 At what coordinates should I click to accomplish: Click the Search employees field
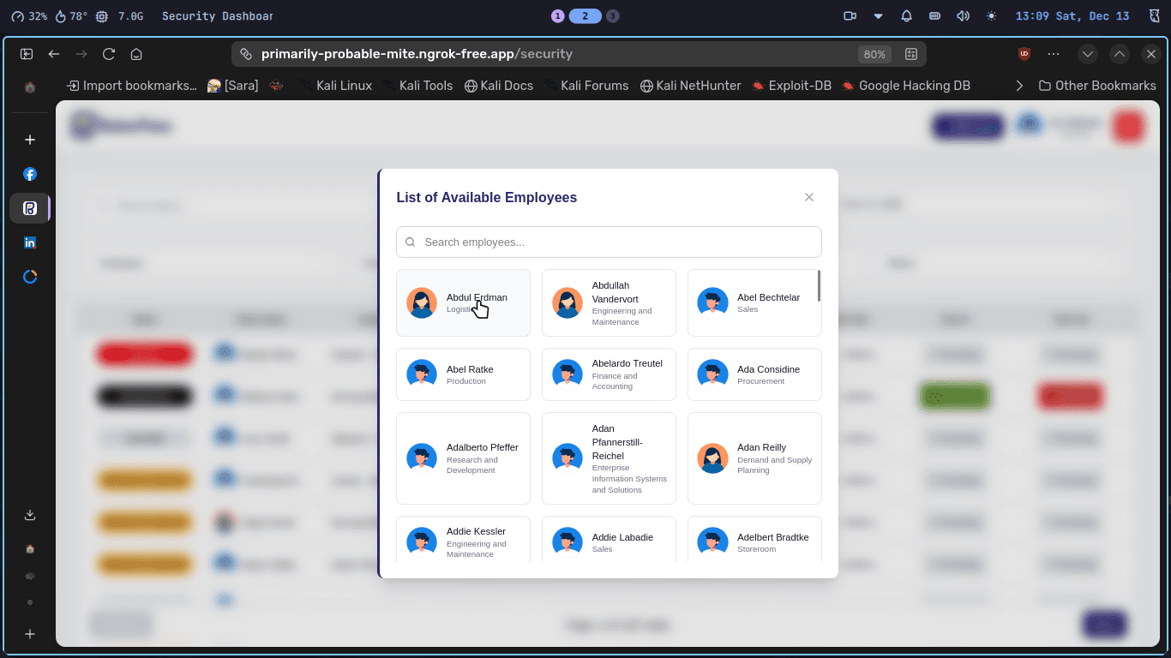tap(609, 242)
